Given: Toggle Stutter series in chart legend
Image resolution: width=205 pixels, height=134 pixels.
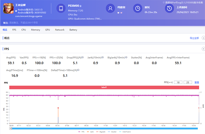Looking at the screenshot, I should [112, 132].
